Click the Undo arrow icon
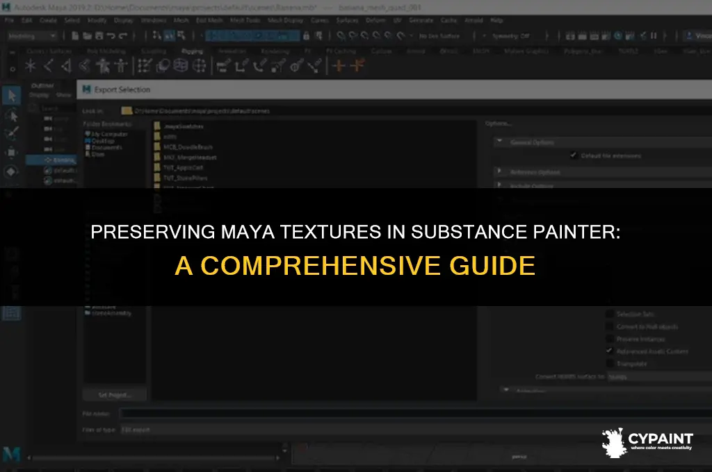 [x=111, y=36]
